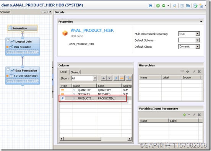The image size is (211, 151).
Task: Click left arrow of Column horizontal scrollbar
Action: coord(62,139)
